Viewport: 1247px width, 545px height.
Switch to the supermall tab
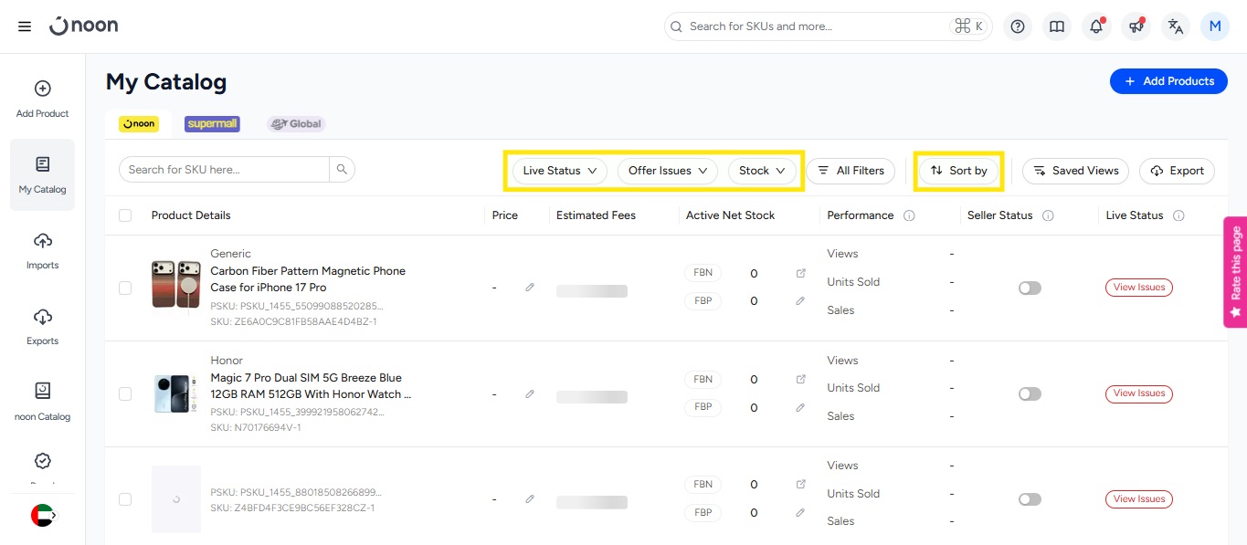pyautogui.click(x=212, y=124)
